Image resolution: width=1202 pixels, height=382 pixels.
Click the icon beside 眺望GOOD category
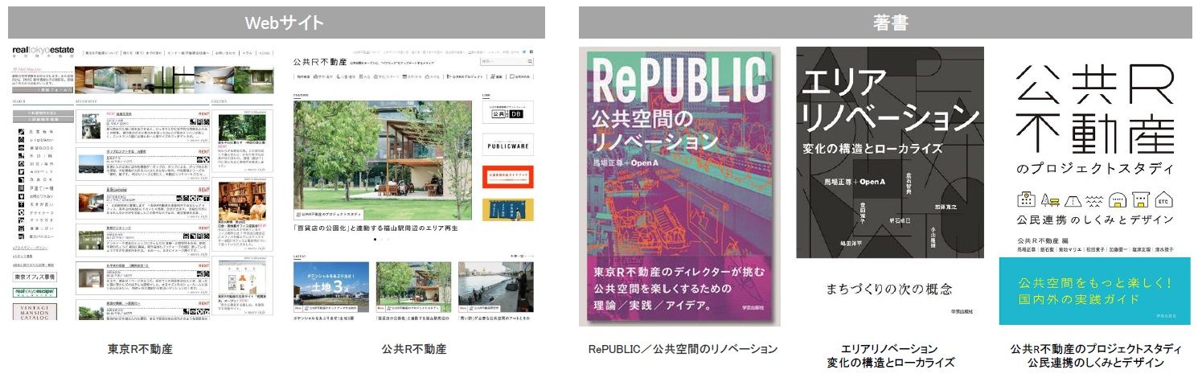coord(21,147)
